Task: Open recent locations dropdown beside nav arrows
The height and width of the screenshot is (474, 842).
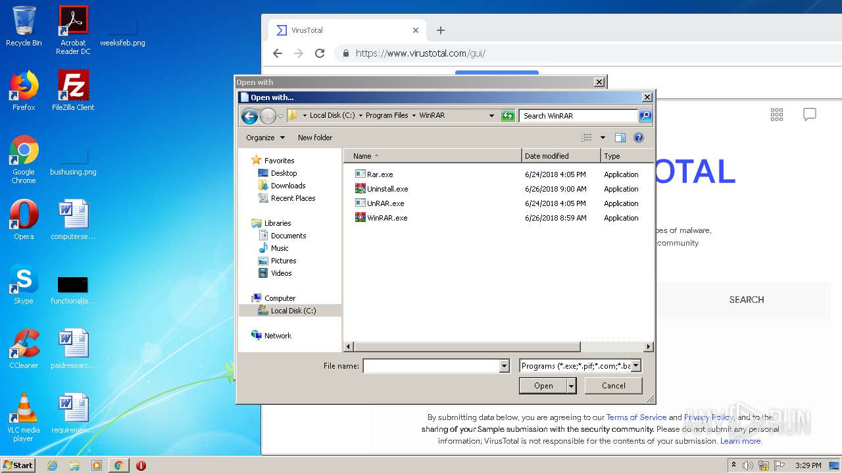Action: click(x=280, y=117)
